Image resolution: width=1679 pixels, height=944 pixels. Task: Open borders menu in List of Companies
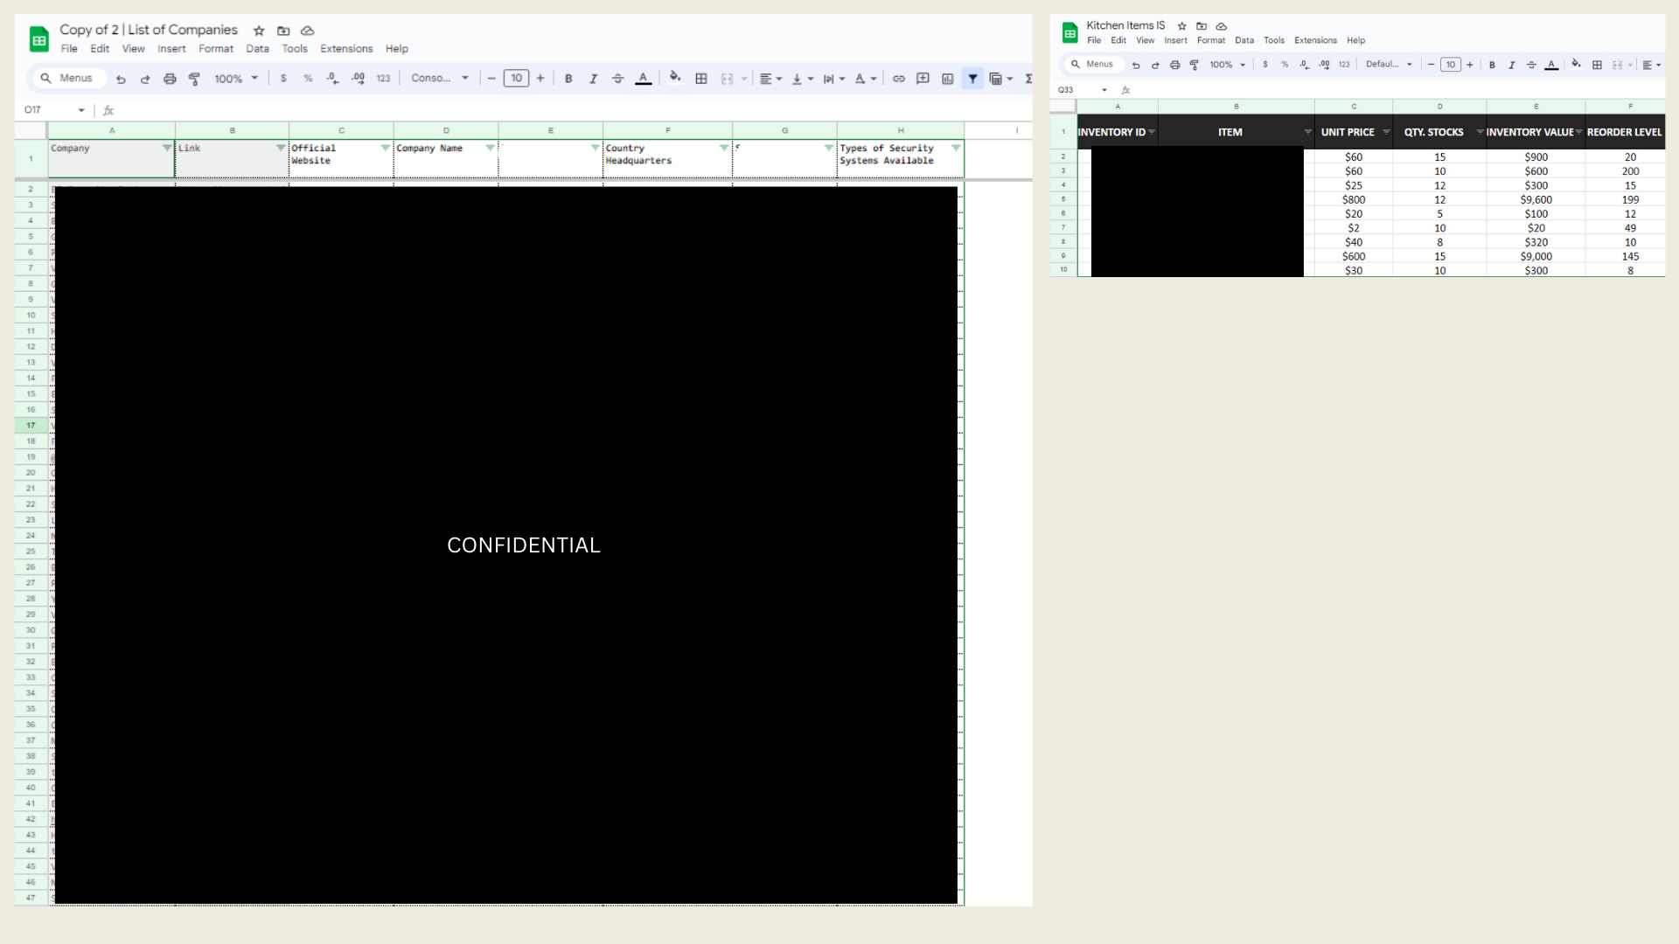(701, 79)
